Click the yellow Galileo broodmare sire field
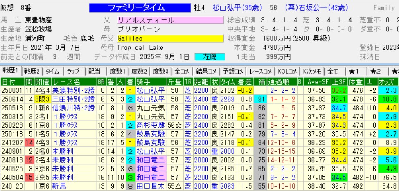 click(170, 38)
